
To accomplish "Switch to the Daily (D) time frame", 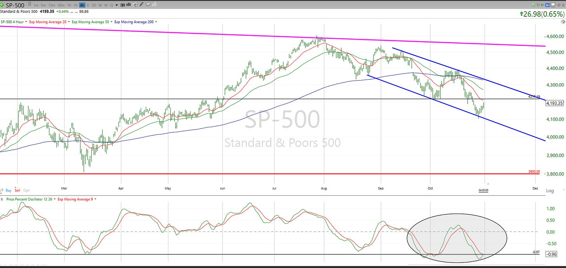I will click(88, 5).
